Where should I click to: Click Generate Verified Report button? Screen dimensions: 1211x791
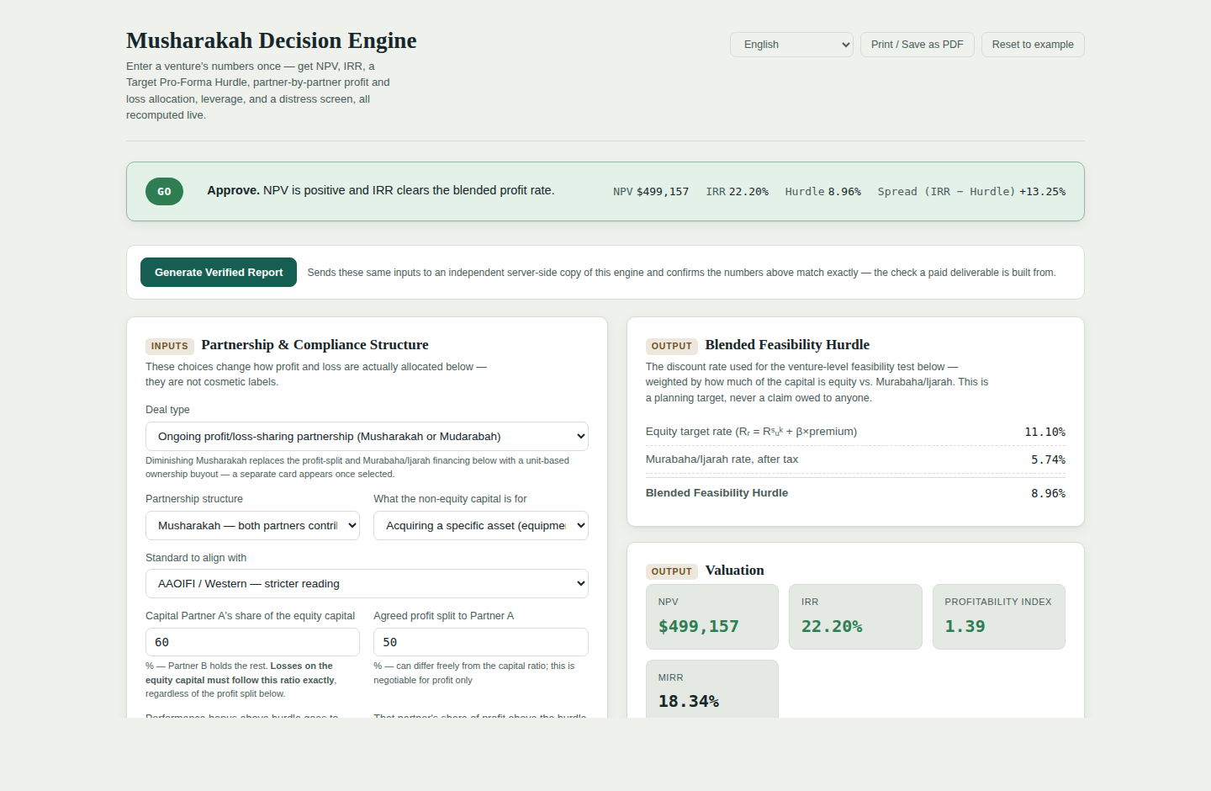[219, 273]
